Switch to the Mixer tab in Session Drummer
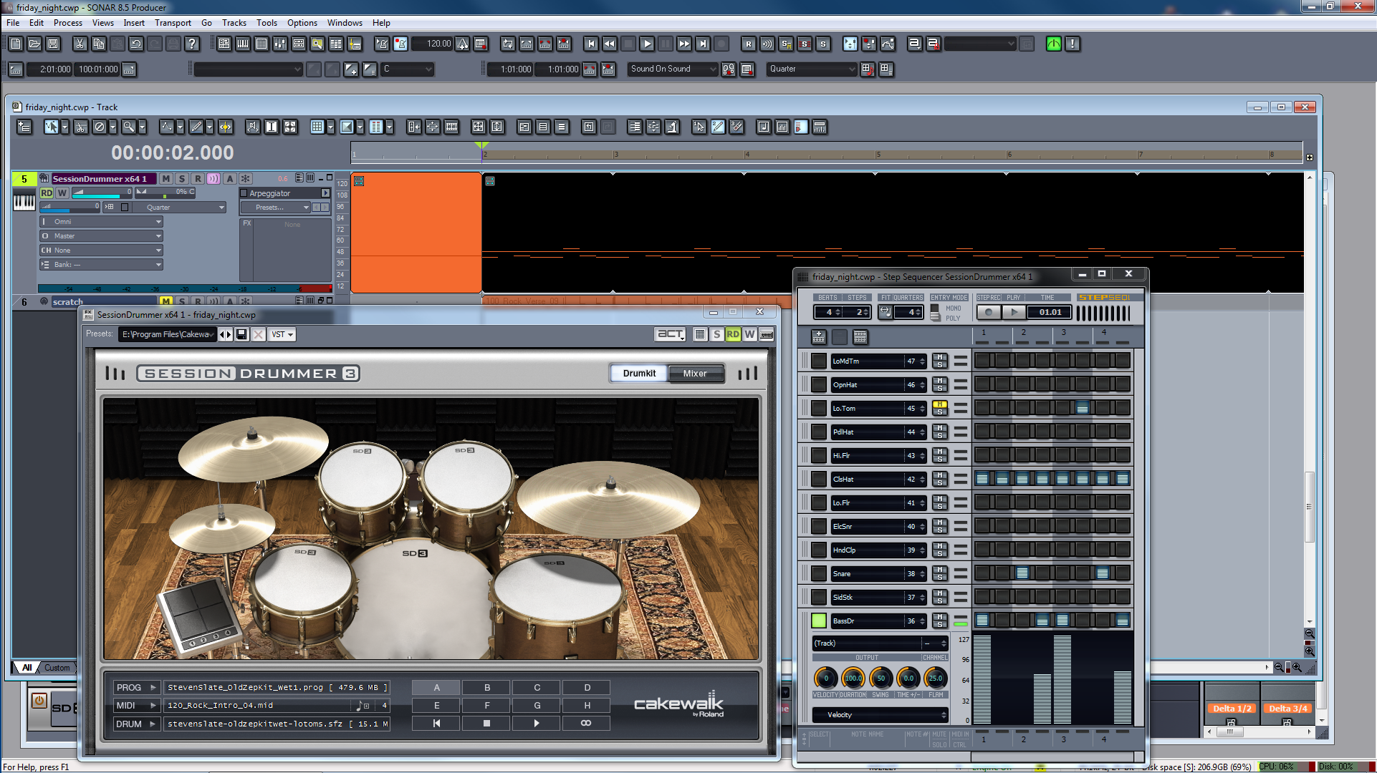Screen dimensions: 1377x773 695,374
